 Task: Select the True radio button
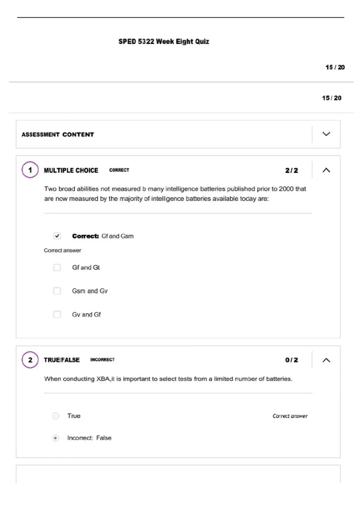tap(55, 416)
